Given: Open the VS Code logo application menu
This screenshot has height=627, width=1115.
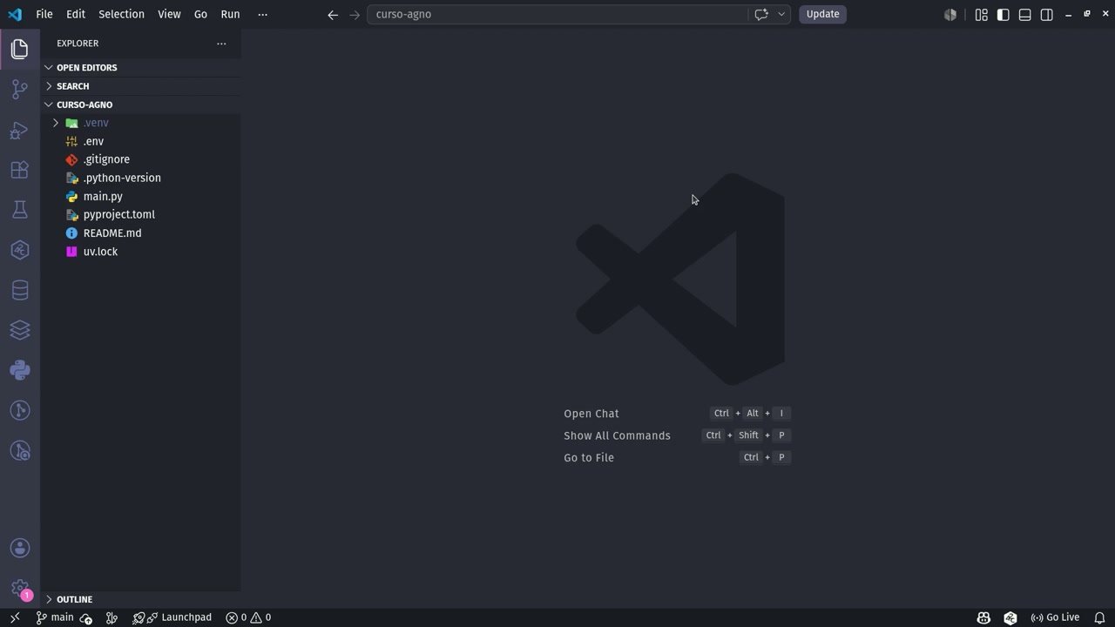Looking at the screenshot, I should [x=15, y=14].
